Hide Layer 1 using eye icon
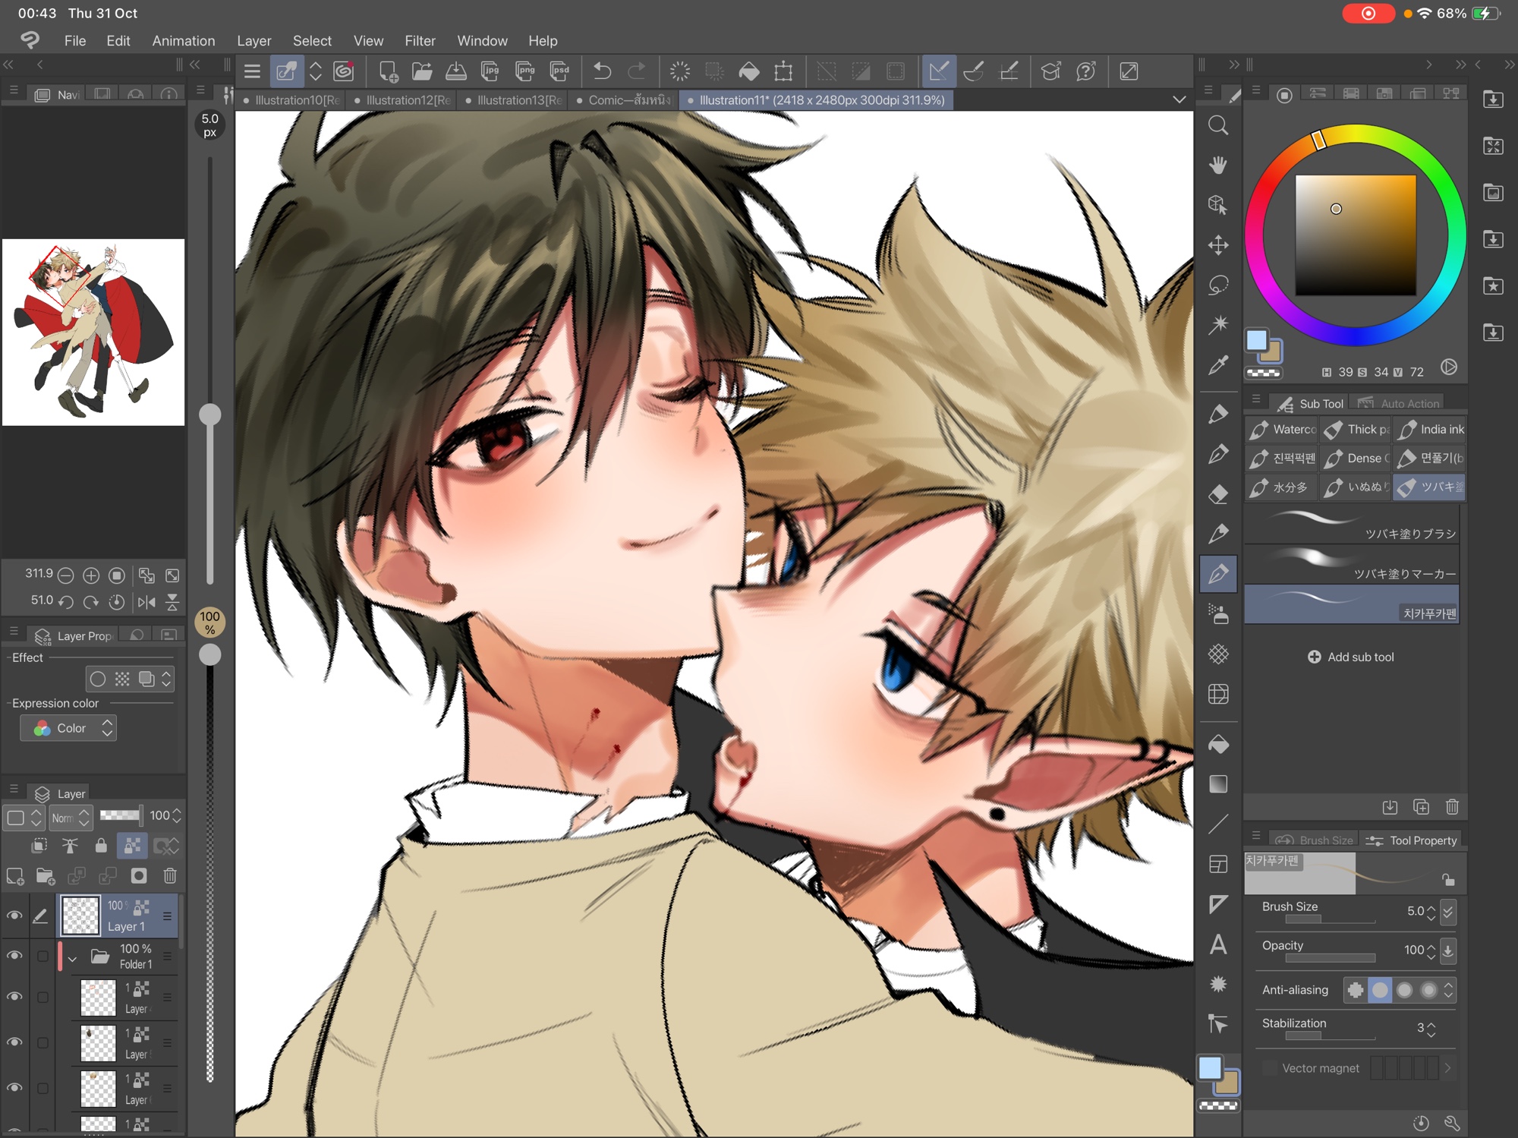The width and height of the screenshot is (1518, 1138). click(14, 916)
